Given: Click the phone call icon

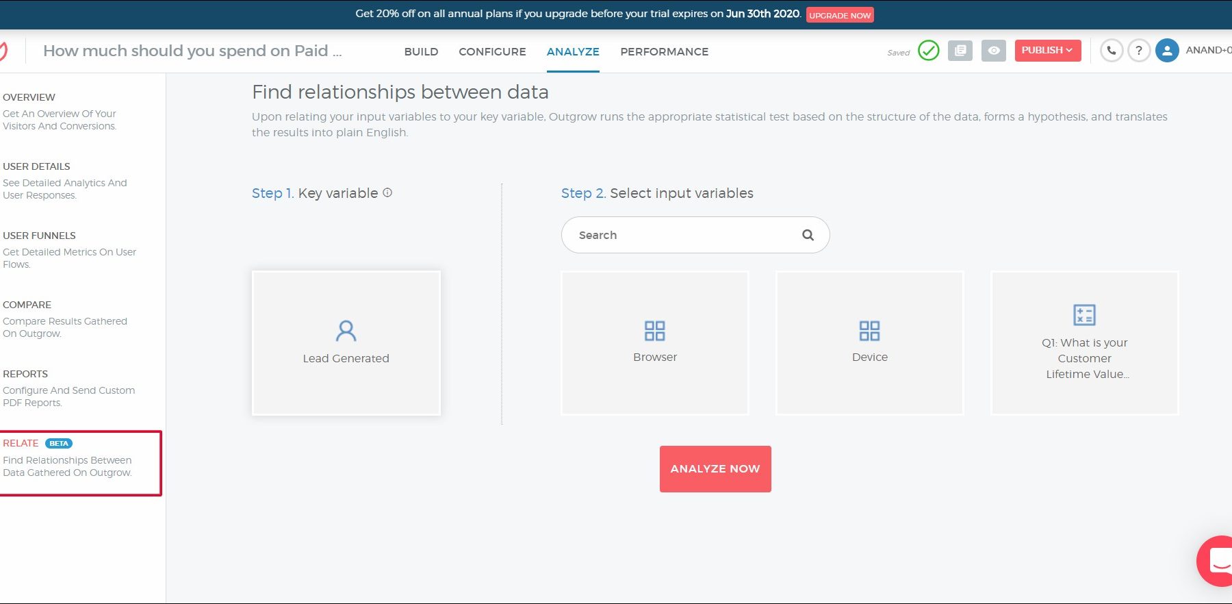Looking at the screenshot, I should (x=1112, y=51).
